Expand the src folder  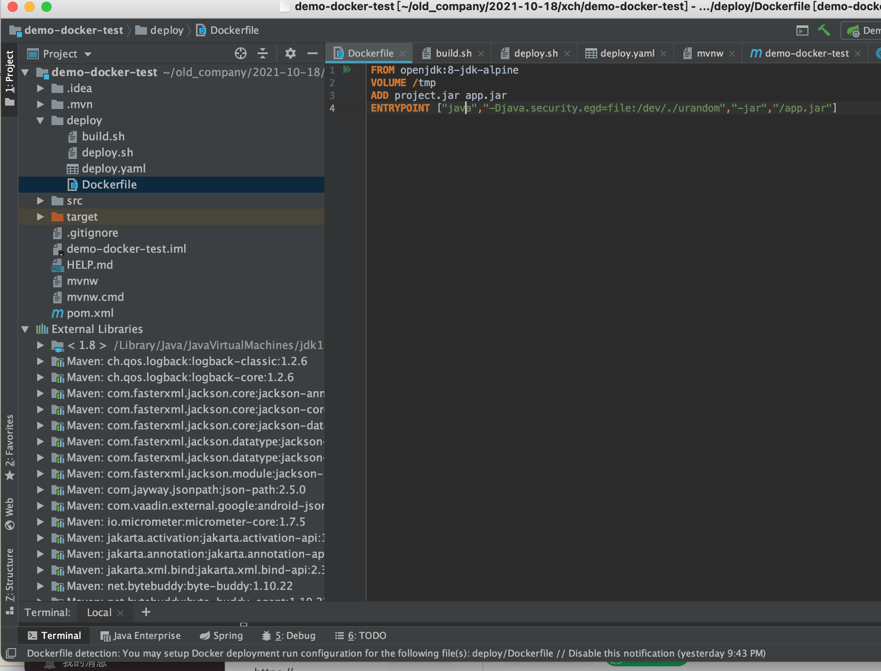[x=41, y=201]
